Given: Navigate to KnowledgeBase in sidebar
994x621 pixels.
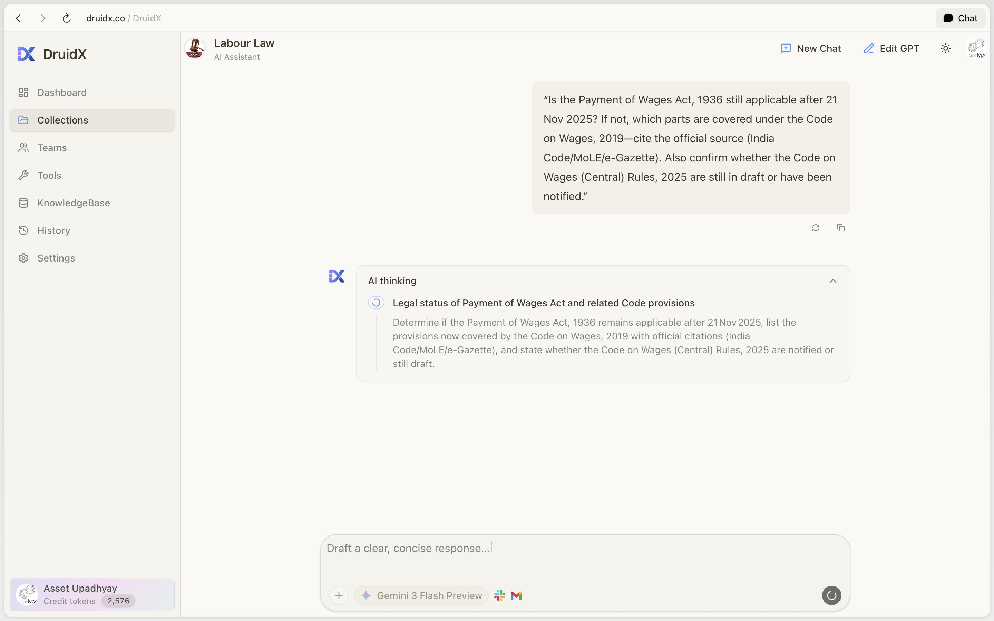Looking at the screenshot, I should pos(74,203).
